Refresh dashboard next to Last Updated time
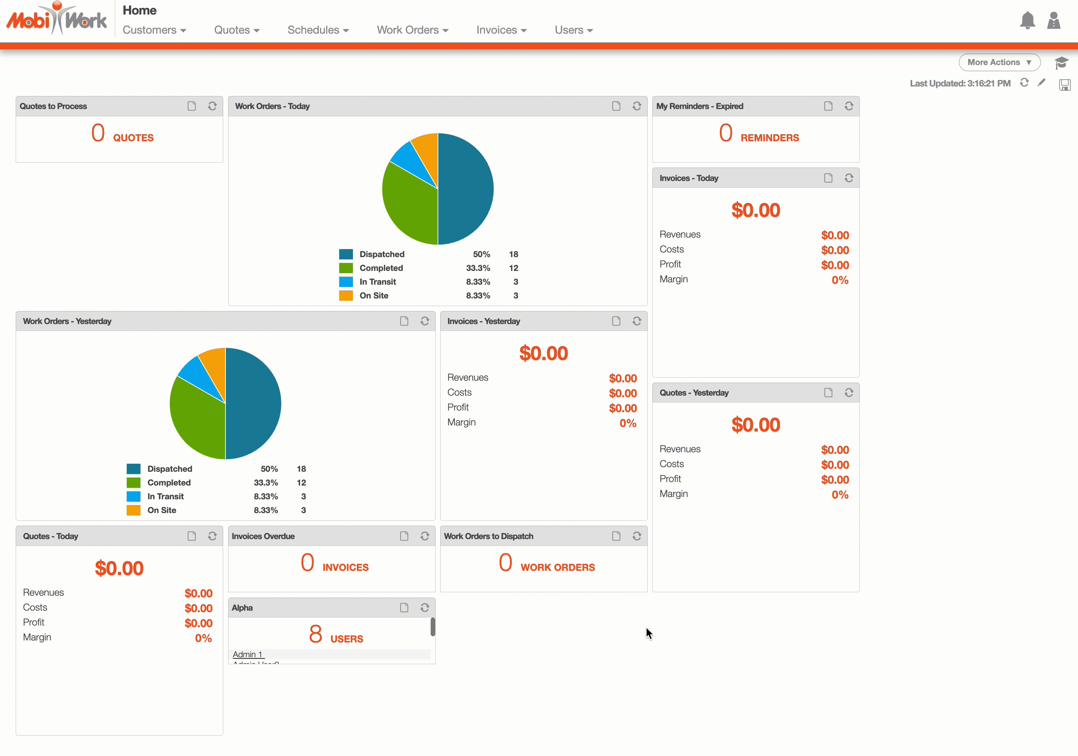 point(1024,83)
